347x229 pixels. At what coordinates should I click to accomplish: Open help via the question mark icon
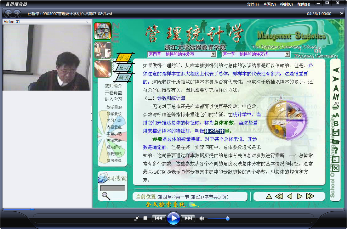coord(336,150)
